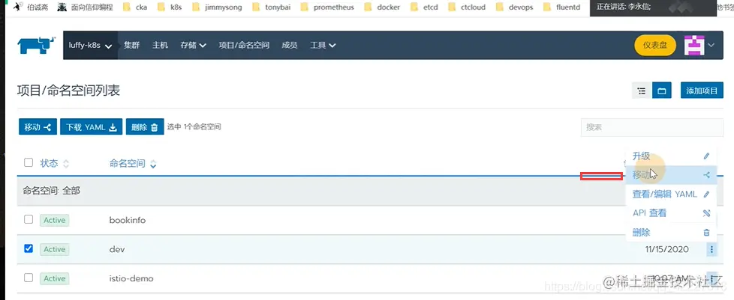Open the prometheus bookmark folder
The height and width of the screenshot is (300, 734).
click(x=326, y=7)
